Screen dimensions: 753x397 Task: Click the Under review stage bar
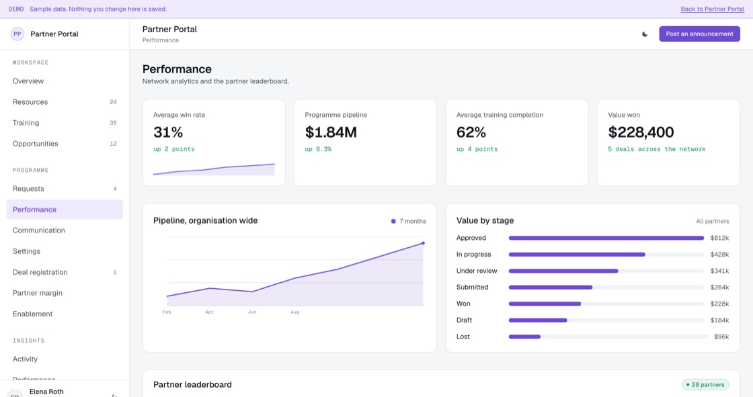click(606, 271)
